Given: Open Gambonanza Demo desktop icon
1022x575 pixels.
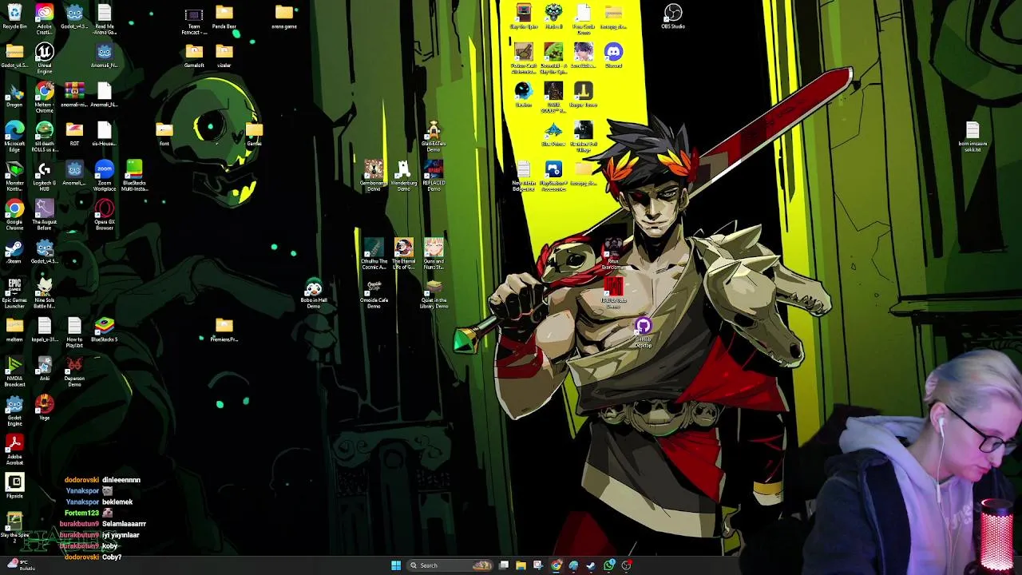Looking at the screenshot, I should [x=374, y=175].
